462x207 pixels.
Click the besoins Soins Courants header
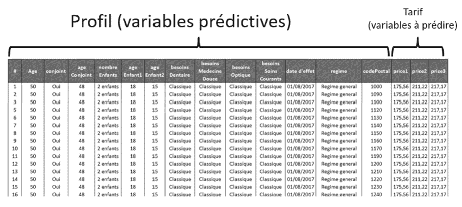pyautogui.click(x=271, y=71)
